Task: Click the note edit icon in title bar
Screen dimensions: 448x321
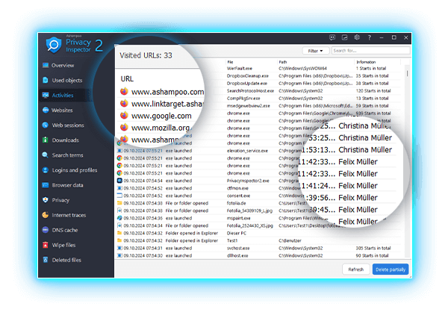Action: point(344,37)
